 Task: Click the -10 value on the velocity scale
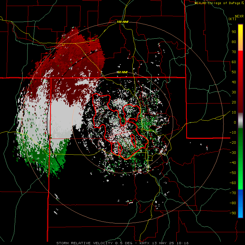click(x=233, y=132)
